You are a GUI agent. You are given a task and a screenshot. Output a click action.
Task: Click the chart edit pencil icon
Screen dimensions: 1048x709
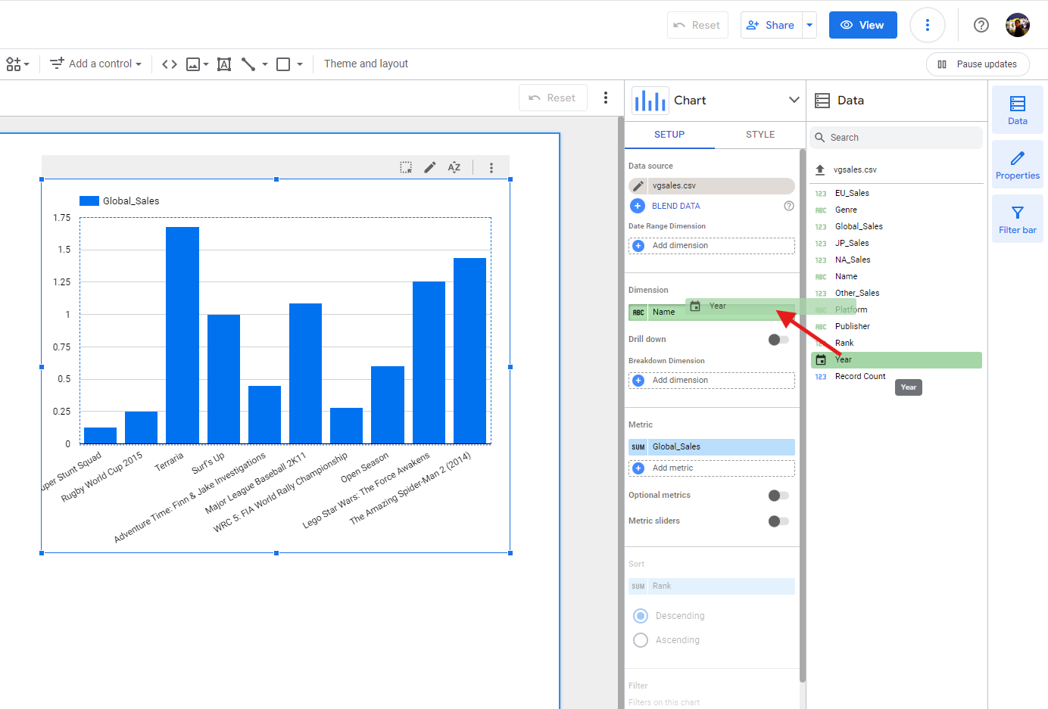point(430,167)
